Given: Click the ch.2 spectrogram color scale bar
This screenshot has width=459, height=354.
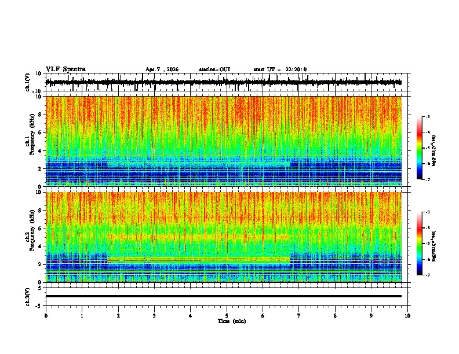Looking at the screenshot, I should click(419, 244).
